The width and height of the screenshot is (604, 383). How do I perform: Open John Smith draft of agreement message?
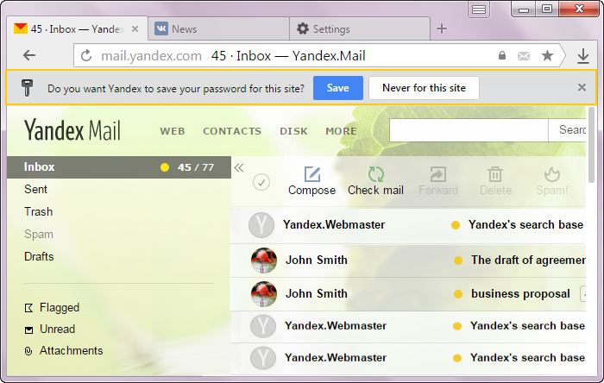(408, 261)
